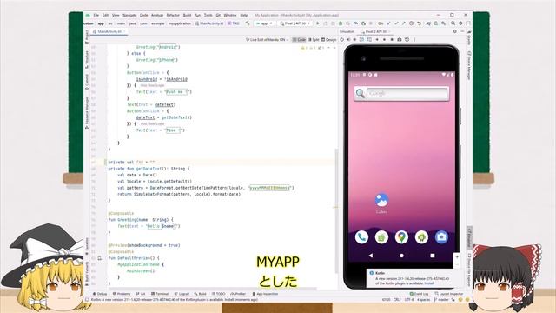556x313 pixels.
Task: Open the master Git branch selector
Action: point(442,300)
